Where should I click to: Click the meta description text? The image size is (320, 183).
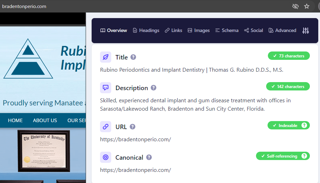tap(195, 105)
